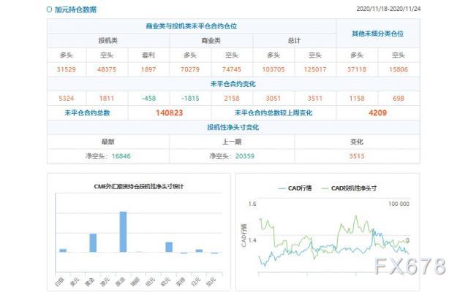
Task: Click the 其他未细分类合位 header
Action: tap(378, 34)
